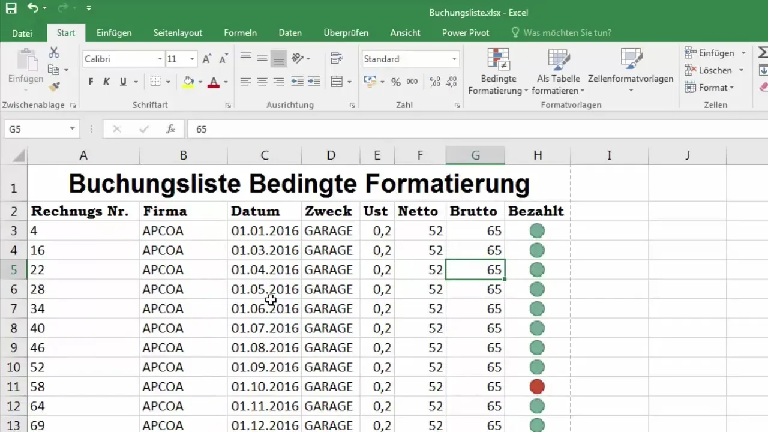Viewport: 768px width, 432px height.
Task: Switch to the Einfügen ribbon tab
Action: [x=114, y=33]
